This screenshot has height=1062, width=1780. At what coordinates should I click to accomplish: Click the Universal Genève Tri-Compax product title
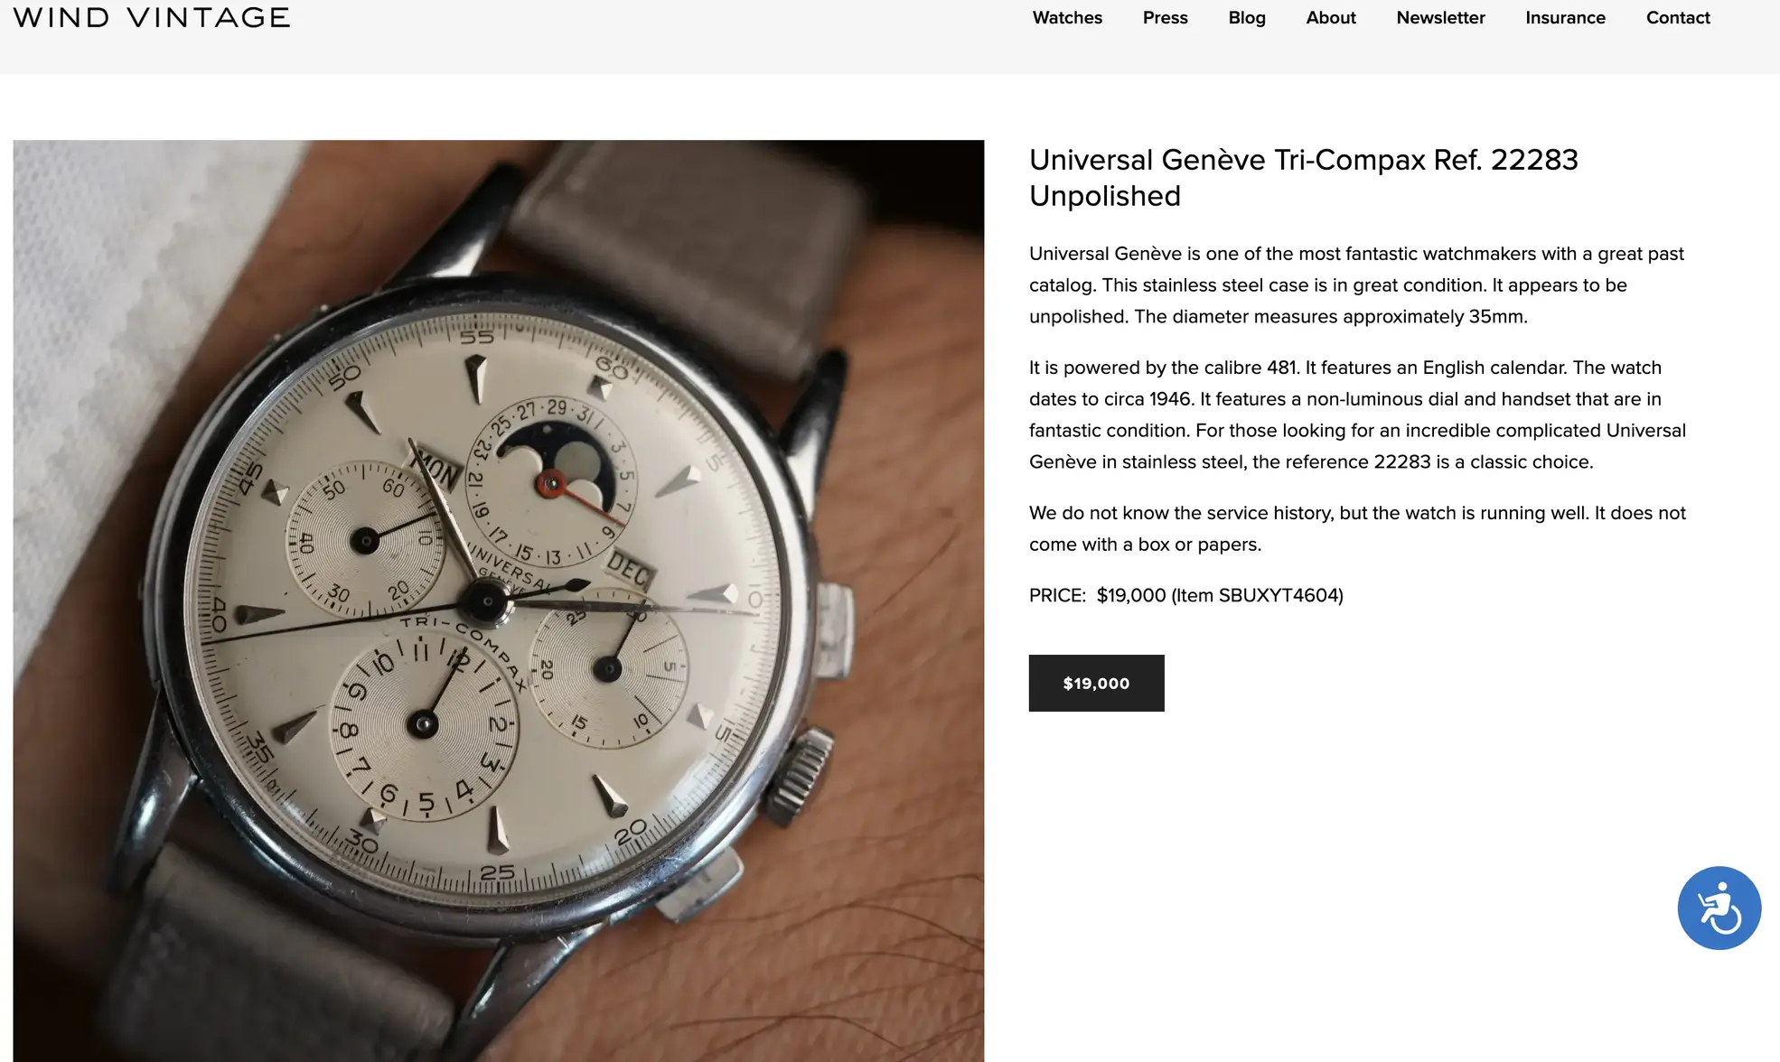(x=1303, y=177)
